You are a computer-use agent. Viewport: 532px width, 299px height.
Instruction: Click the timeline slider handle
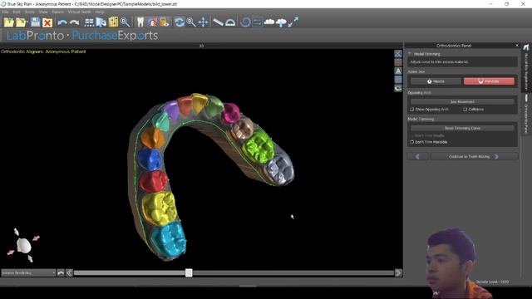pos(189,273)
